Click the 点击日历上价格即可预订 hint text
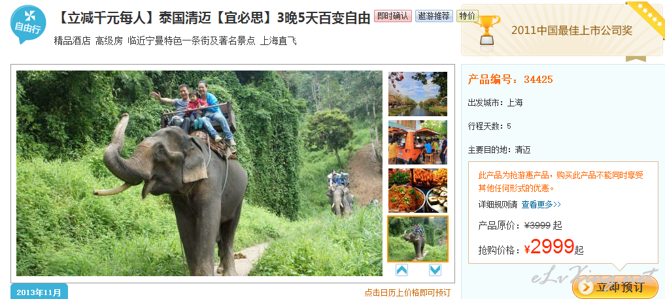 407,292
